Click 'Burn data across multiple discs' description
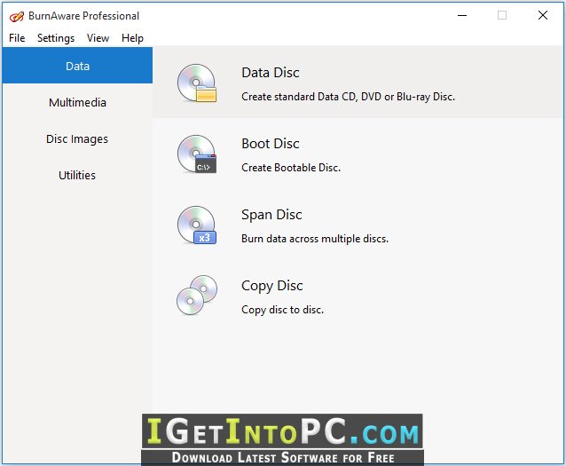Image resolution: width=566 pixels, height=466 pixels. pos(315,239)
